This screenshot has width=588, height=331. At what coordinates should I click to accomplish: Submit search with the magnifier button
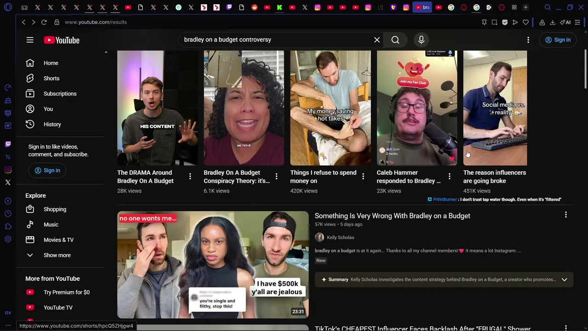click(x=395, y=40)
